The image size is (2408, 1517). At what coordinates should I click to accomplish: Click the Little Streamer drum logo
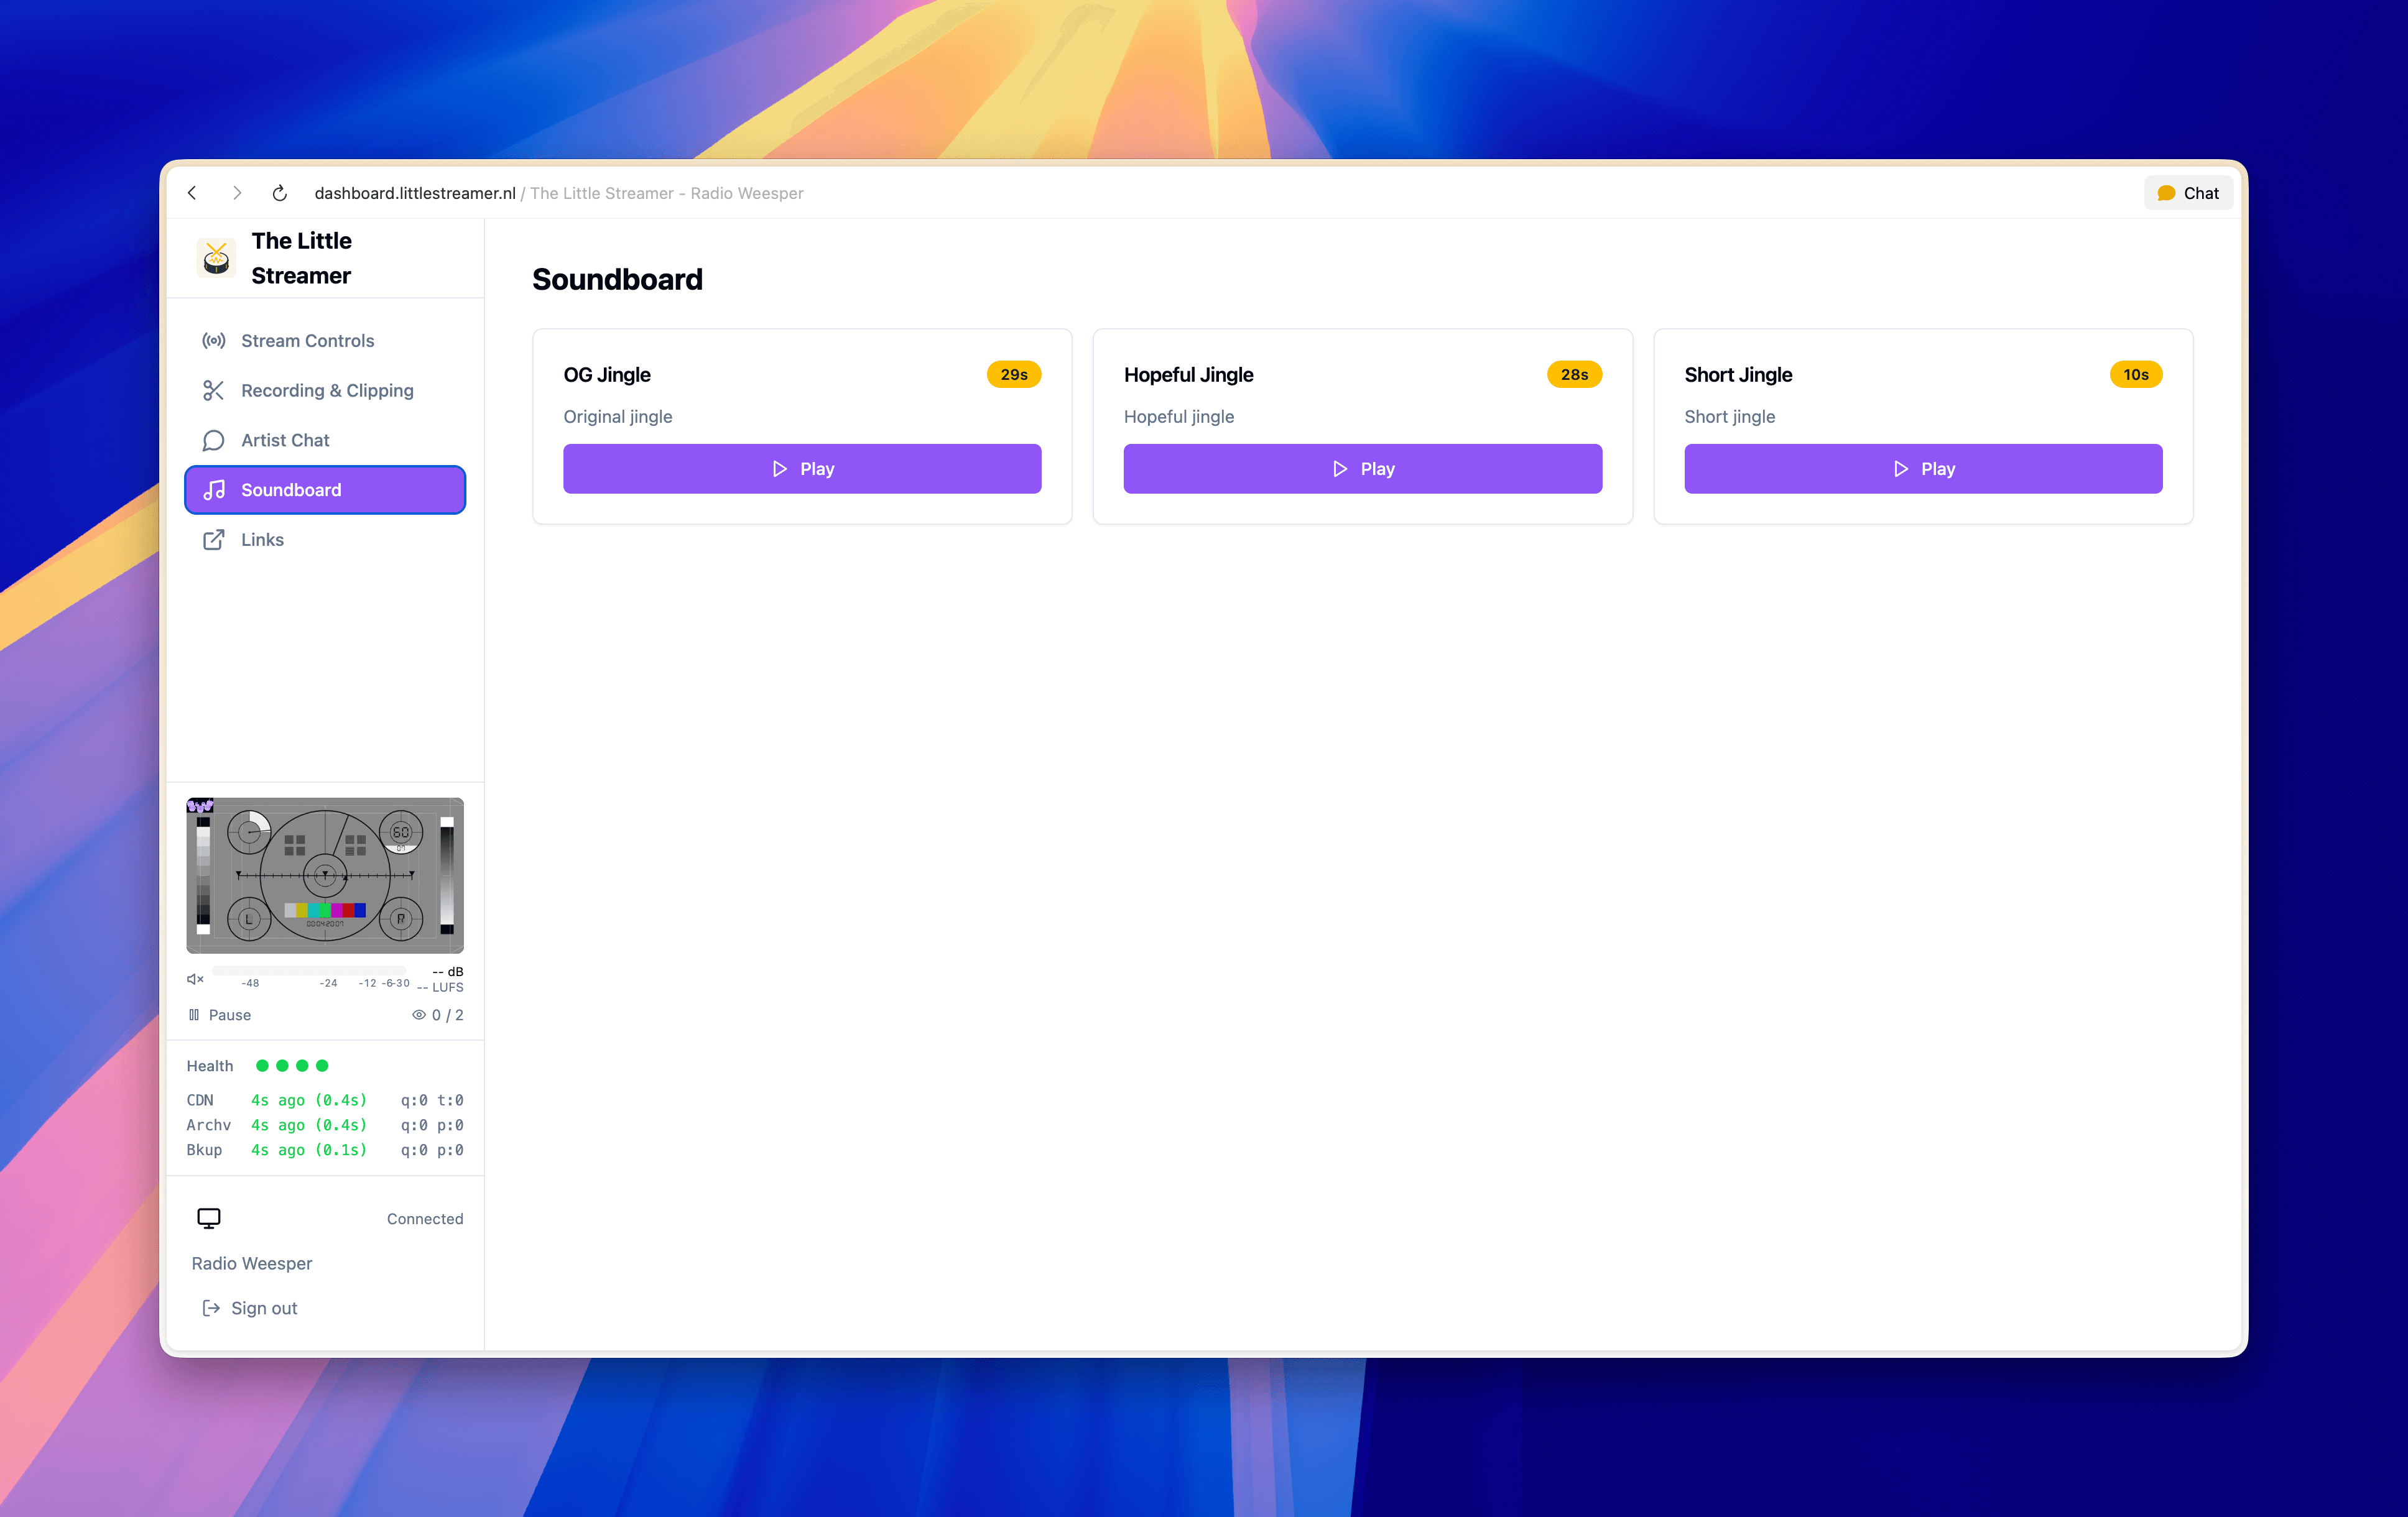click(x=216, y=258)
